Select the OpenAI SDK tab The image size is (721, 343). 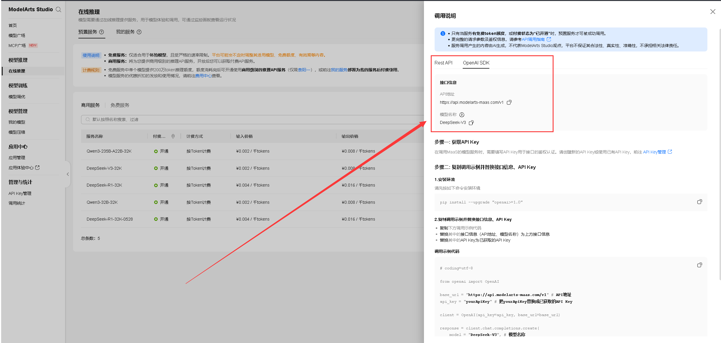click(476, 63)
